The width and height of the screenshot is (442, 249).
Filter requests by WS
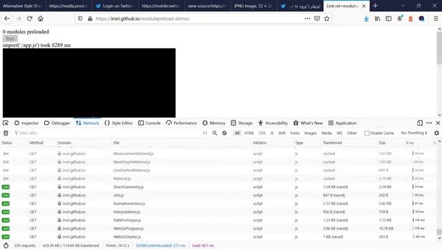click(340, 133)
